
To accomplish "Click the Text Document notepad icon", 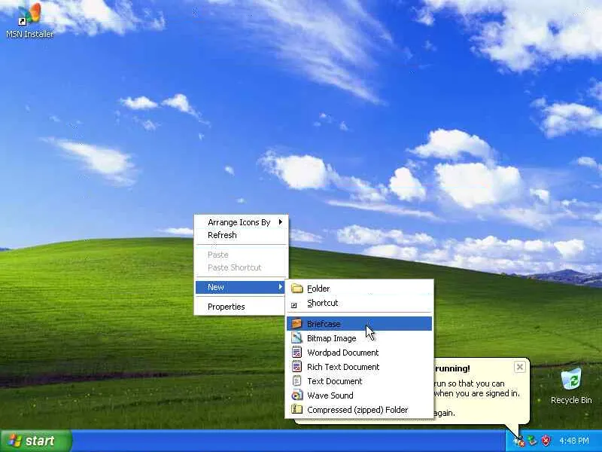I will tap(296, 381).
